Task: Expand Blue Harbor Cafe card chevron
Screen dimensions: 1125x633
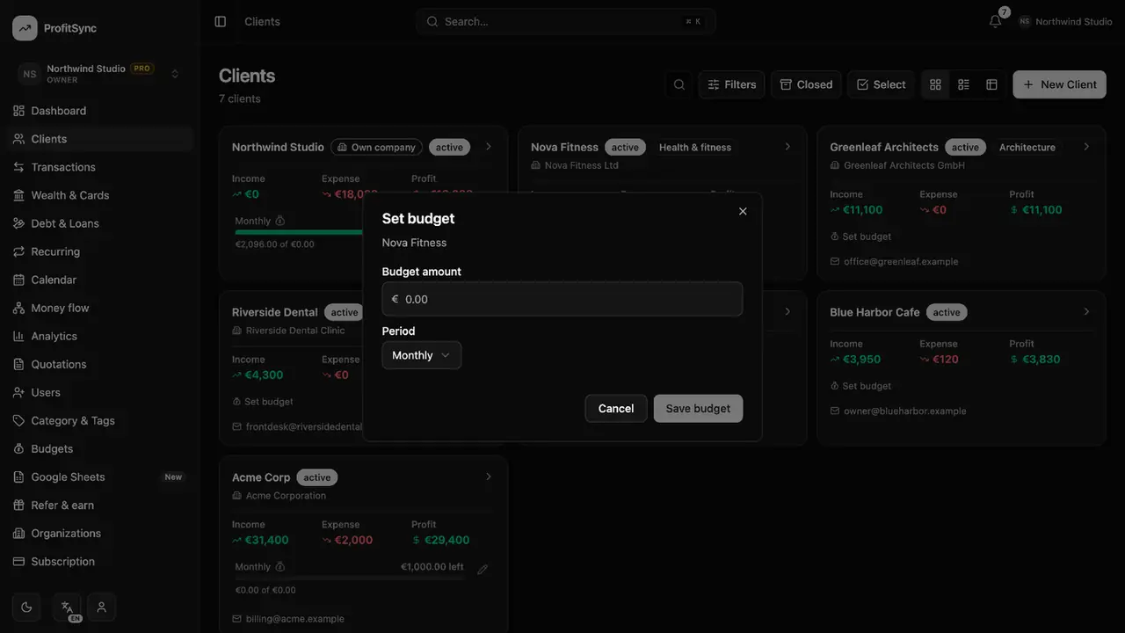Action: 1086,312
